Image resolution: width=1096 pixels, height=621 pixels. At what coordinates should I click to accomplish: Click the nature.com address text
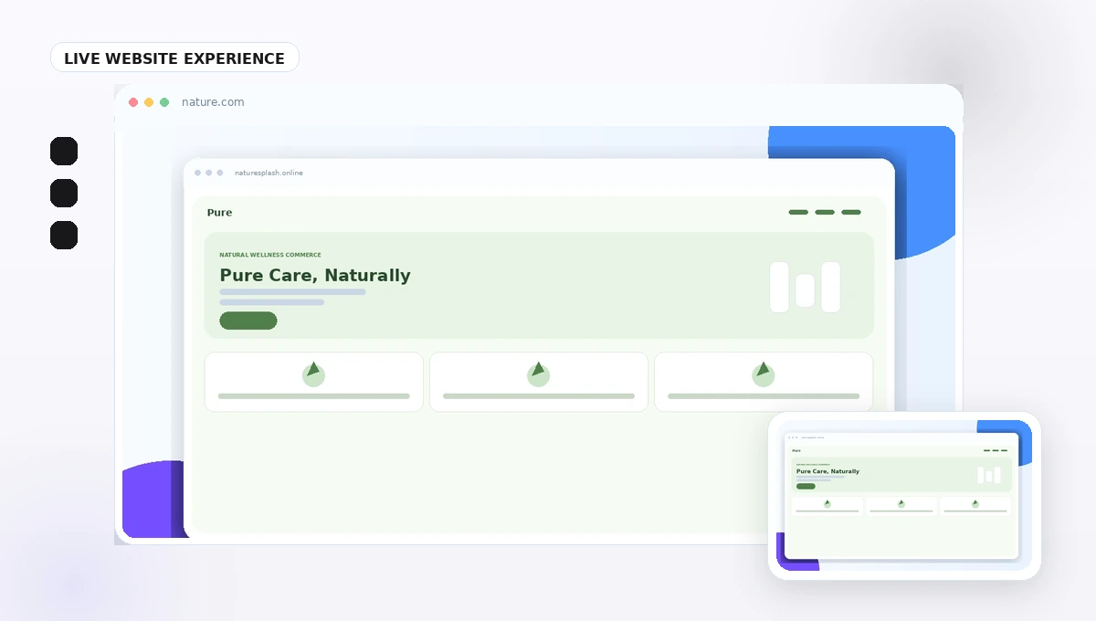click(x=213, y=102)
